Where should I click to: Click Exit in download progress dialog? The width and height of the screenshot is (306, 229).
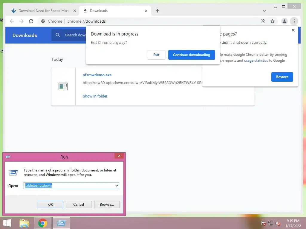(x=156, y=55)
